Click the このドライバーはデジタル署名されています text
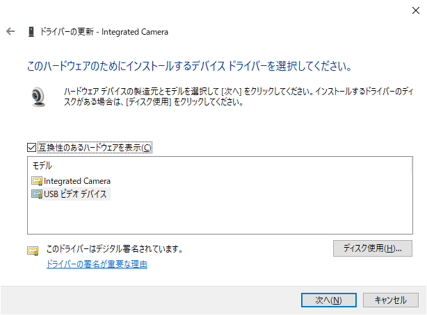This screenshot has height=315, width=427. coord(115,248)
